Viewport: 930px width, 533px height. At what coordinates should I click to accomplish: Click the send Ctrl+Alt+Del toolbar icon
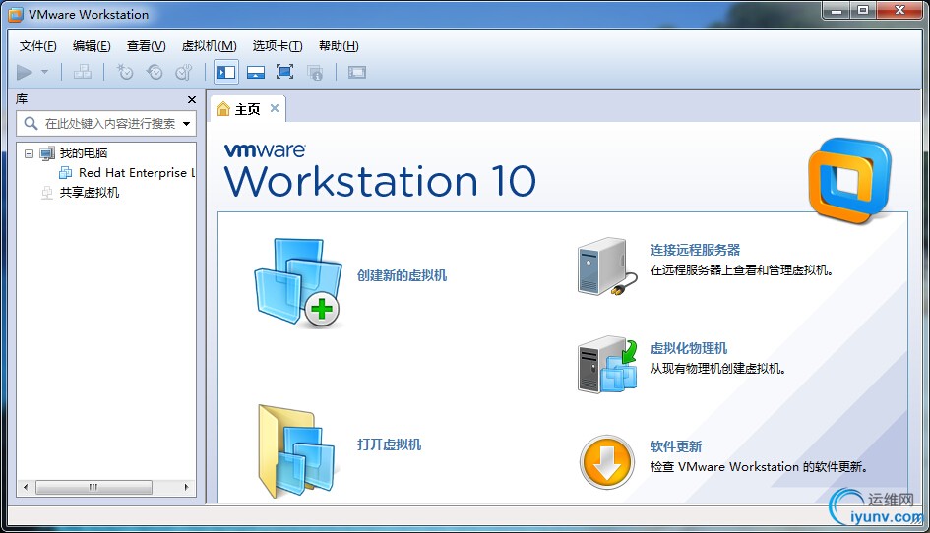[x=83, y=73]
